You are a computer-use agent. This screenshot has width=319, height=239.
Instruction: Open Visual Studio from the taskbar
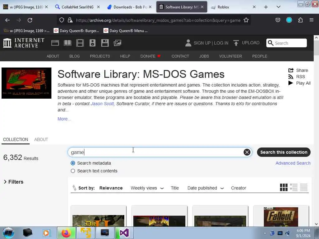pyautogui.click(x=124, y=233)
